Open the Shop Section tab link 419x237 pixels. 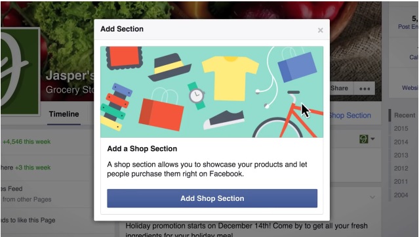[350, 116]
